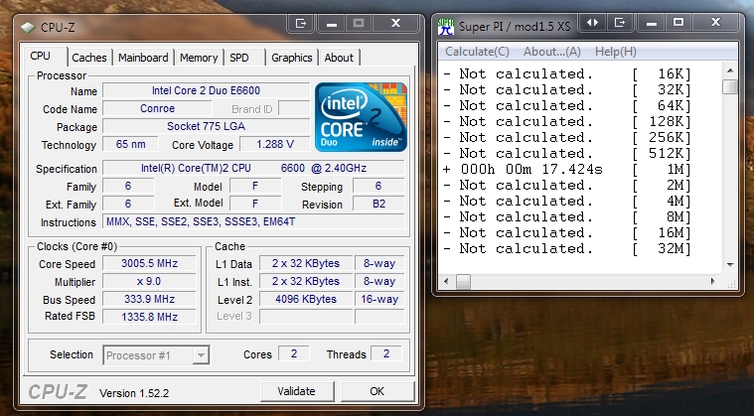The image size is (754, 416).
Task: Click Super PI vertical scrollbar up arrow
Action: pos(730,70)
